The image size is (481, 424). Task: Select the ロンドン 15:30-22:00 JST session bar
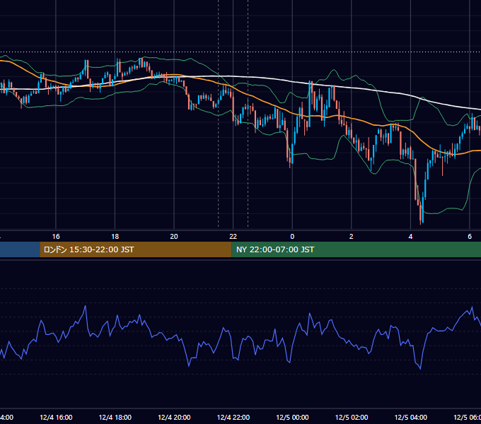pos(136,249)
